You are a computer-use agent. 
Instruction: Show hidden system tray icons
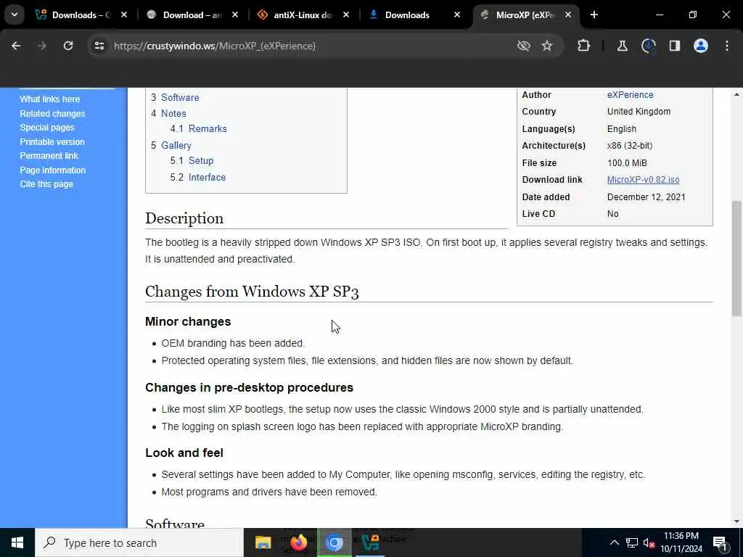[x=614, y=542]
